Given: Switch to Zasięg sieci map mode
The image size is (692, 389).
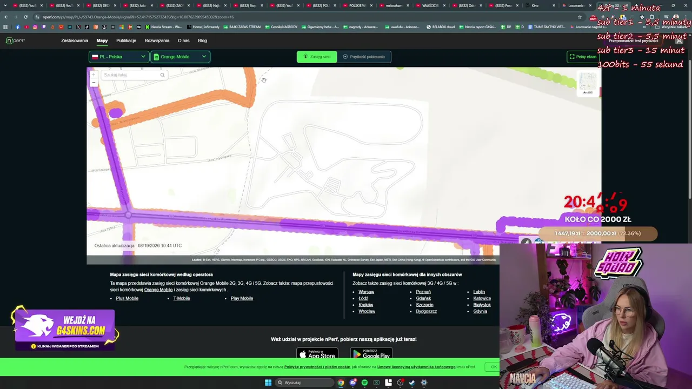Looking at the screenshot, I should tap(317, 57).
